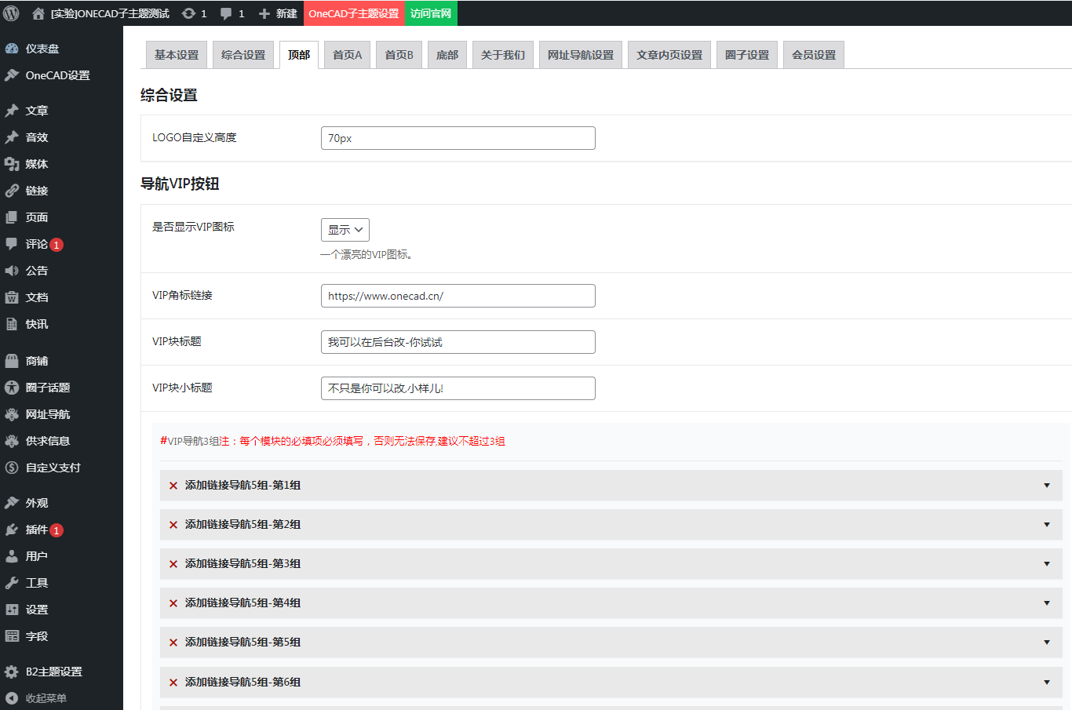Click the 商铺 shop icon
Image resolution: width=1072 pixels, height=710 pixels.
point(12,361)
